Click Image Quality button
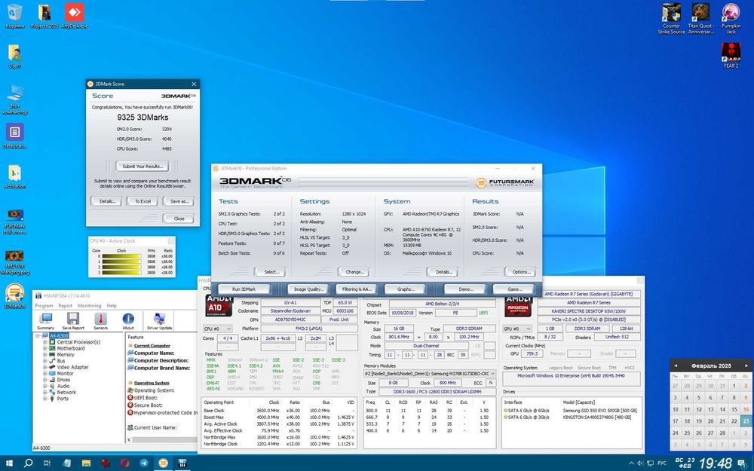Image resolution: width=754 pixels, height=471 pixels. point(308,289)
